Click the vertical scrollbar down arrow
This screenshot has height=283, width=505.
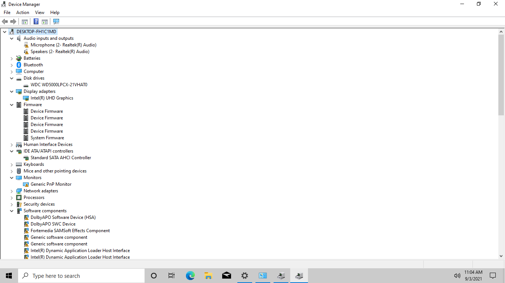(501, 256)
